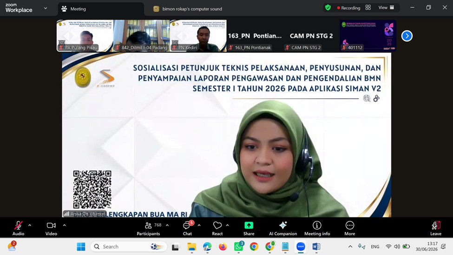Screen dimensions: 453x255
Task: Open Firefox from the taskbar
Action: (x=223, y=247)
